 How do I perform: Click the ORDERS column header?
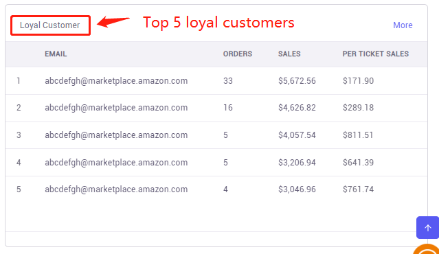[238, 54]
